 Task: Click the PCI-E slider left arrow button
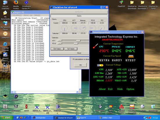[x=59, y=44]
